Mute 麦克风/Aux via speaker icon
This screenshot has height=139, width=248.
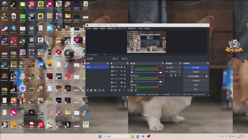tap(132, 82)
